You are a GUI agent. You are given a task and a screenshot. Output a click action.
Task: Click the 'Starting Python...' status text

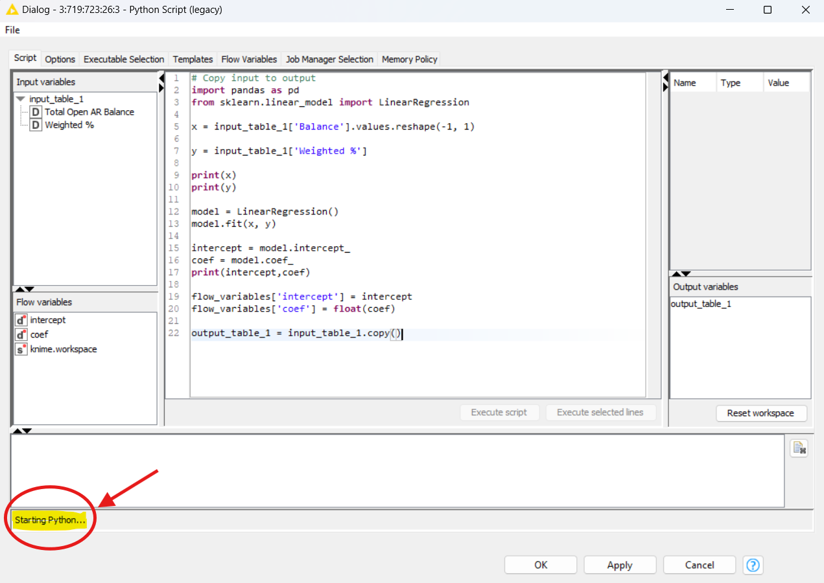(50, 520)
